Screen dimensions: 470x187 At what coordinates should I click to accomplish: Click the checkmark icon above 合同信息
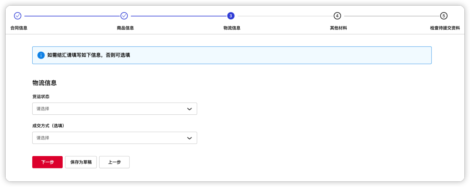pos(18,16)
